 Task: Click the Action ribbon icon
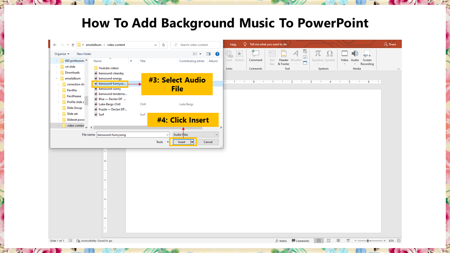click(x=239, y=56)
